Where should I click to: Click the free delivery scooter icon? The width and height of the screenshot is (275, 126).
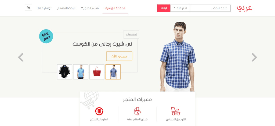[176, 111]
